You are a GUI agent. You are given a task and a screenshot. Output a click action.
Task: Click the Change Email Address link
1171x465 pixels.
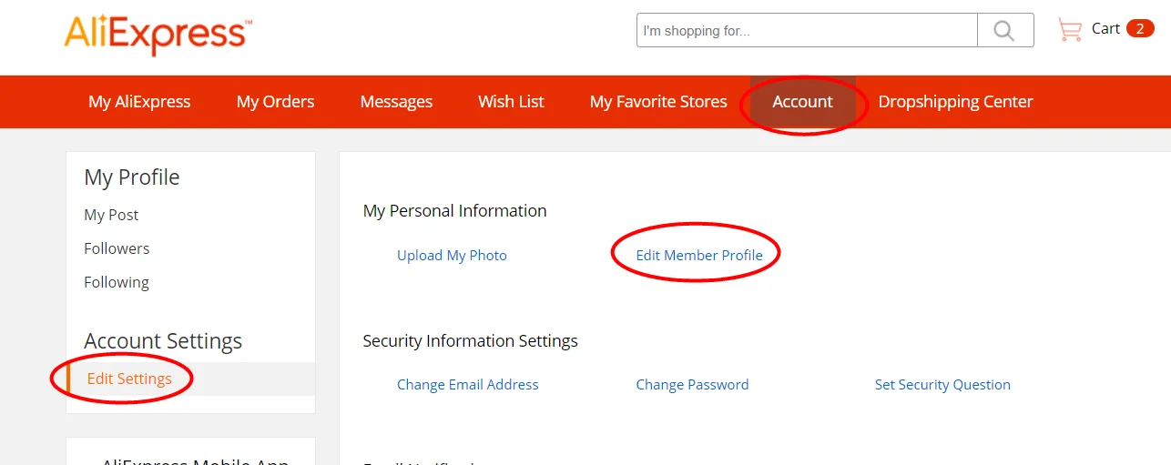(x=467, y=385)
